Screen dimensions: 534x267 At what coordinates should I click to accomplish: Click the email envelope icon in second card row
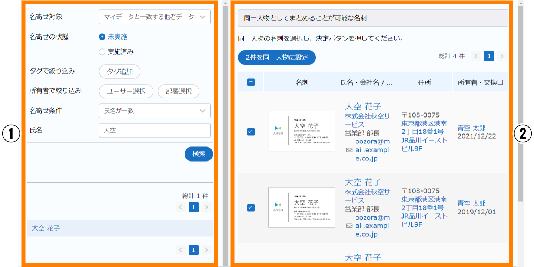click(349, 226)
